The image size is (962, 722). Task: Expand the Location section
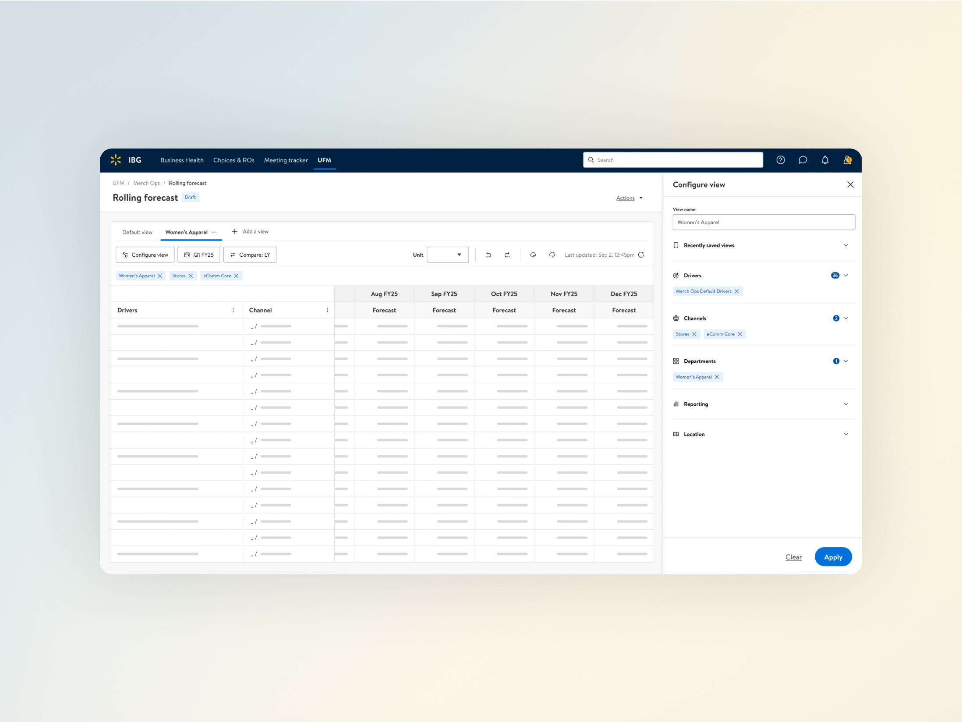point(845,434)
